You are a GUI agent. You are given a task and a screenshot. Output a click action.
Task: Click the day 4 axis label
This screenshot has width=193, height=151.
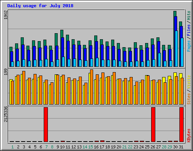point(29,147)
